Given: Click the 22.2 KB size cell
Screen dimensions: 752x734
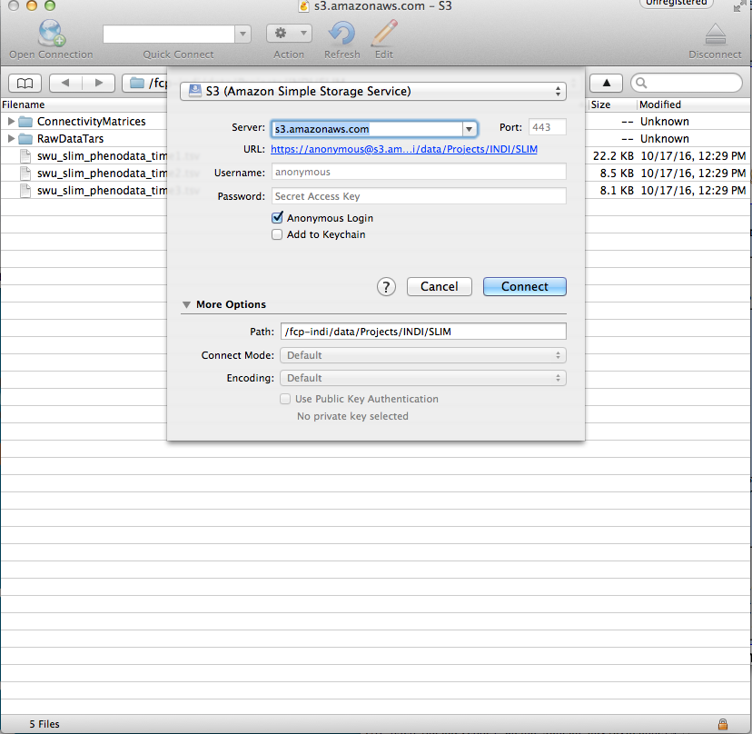Looking at the screenshot, I should [x=613, y=156].
